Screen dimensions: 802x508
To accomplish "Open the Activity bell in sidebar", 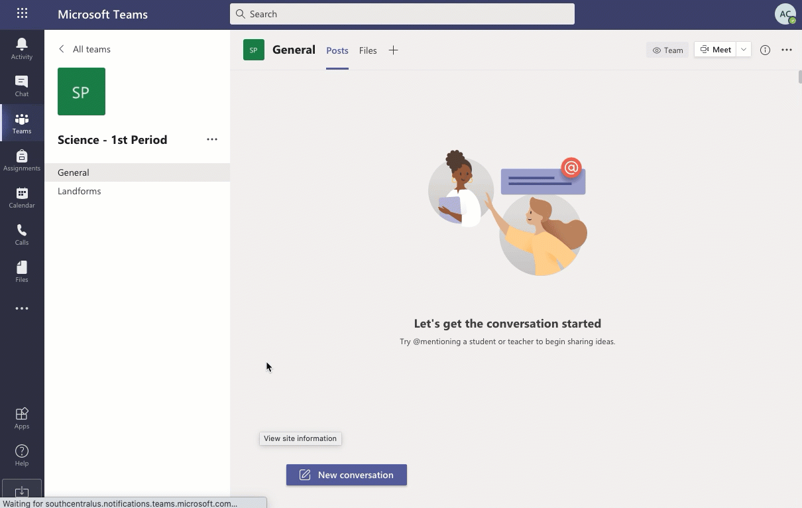I will [22, 48].
